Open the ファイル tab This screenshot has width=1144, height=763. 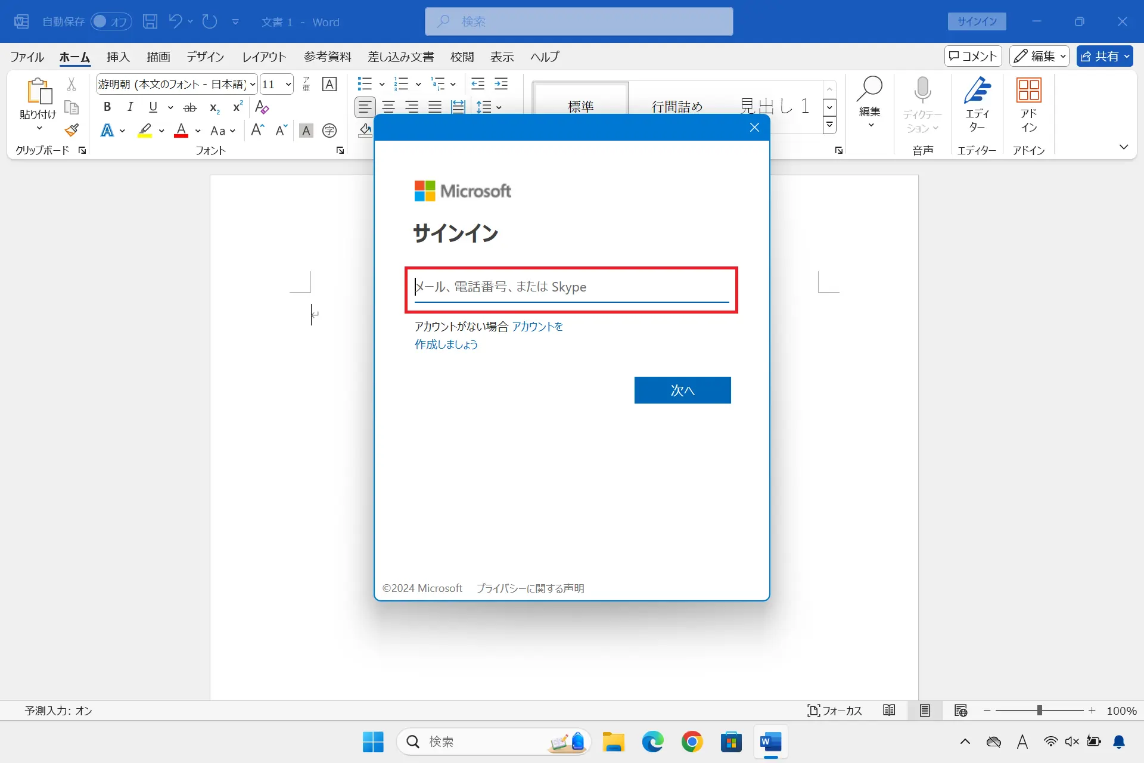pyautogui.click(x=27, y=57)
